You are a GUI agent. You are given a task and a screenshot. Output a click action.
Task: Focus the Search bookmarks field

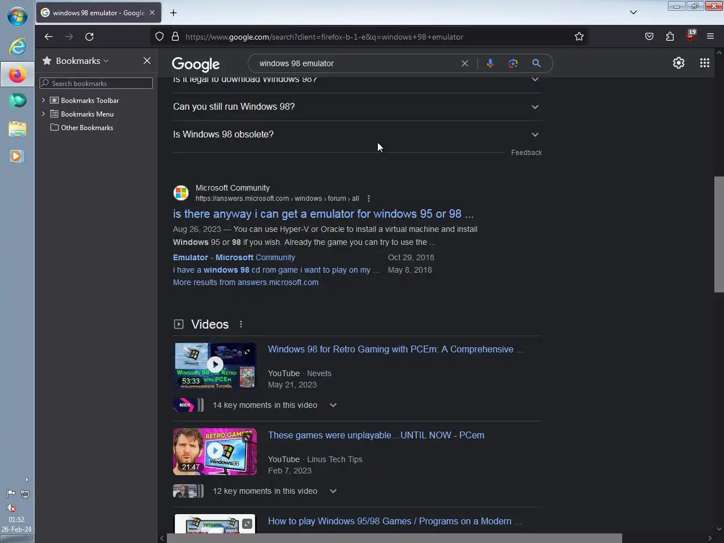click(x=96, y=83)
